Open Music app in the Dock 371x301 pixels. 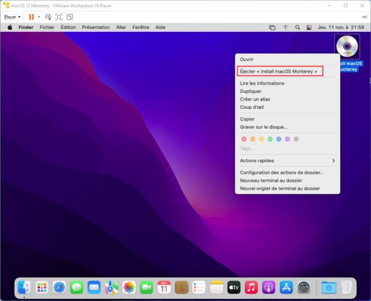point(251,287)
